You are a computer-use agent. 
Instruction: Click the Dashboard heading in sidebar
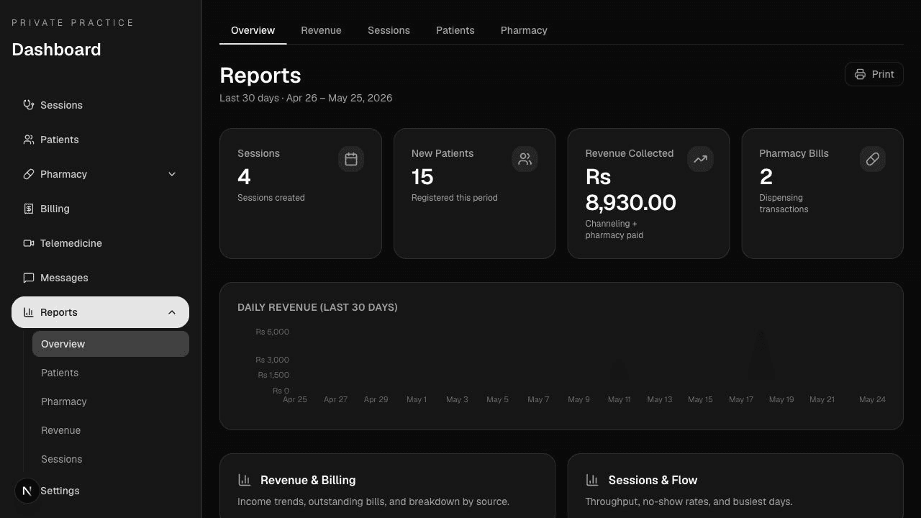pyautogui.click(x=56, y=50)
